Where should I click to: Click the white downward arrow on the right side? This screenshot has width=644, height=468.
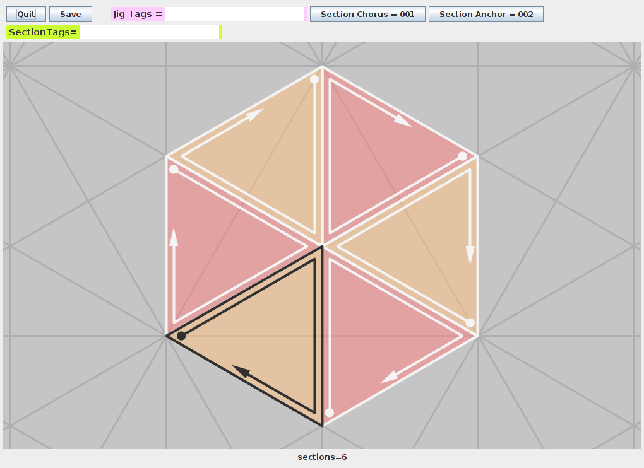[470, 254]
